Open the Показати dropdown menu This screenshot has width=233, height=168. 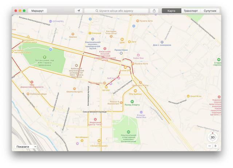coord(26,146)
